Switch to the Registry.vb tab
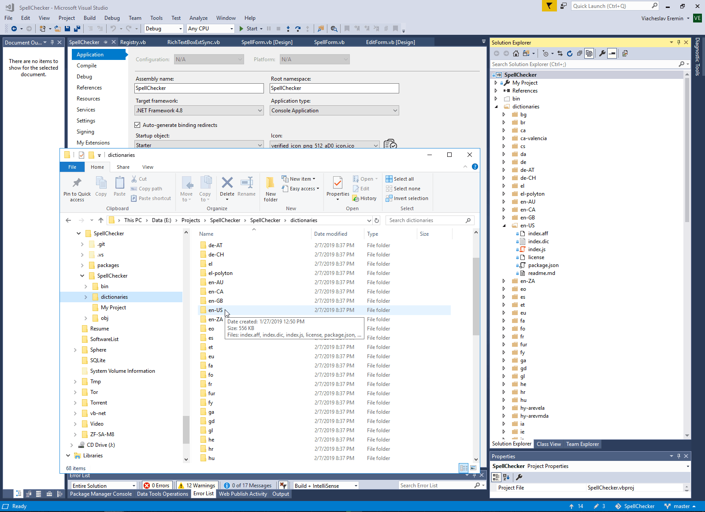 point(133,42)
